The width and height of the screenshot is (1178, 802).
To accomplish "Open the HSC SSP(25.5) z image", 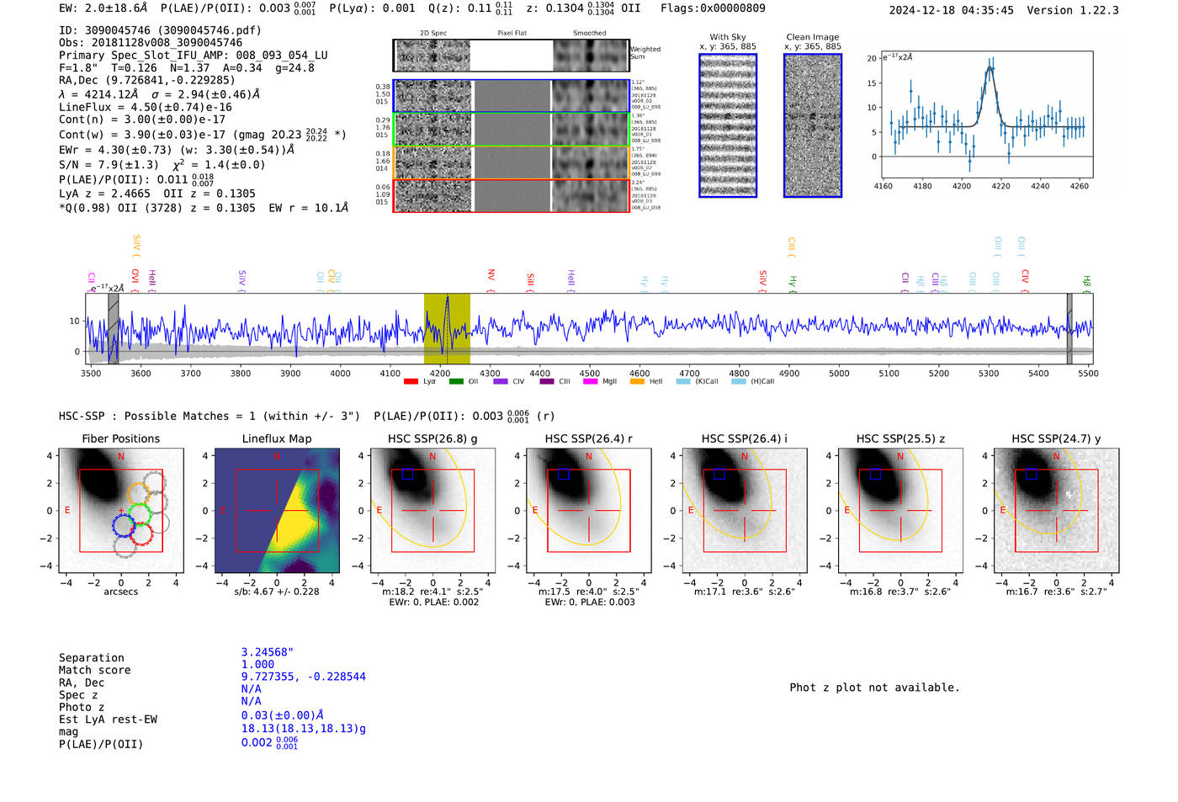I will pos(900,510).
